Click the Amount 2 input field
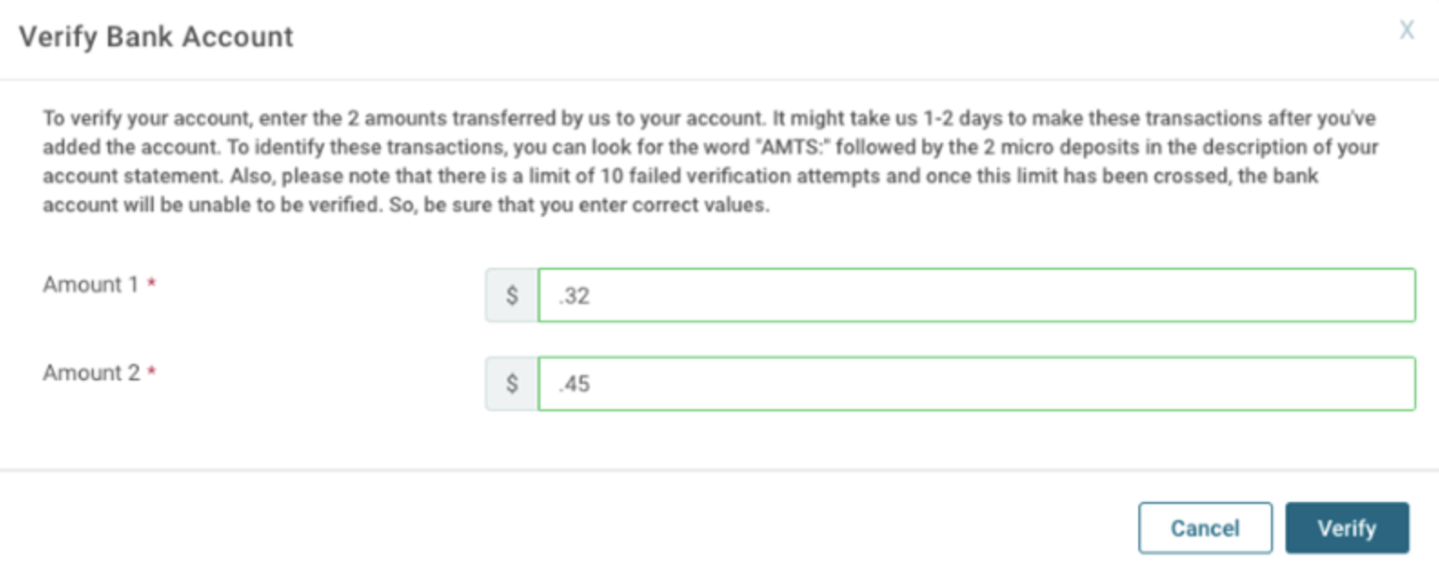The image size is (1439, 561). click(x=976, y=383)
